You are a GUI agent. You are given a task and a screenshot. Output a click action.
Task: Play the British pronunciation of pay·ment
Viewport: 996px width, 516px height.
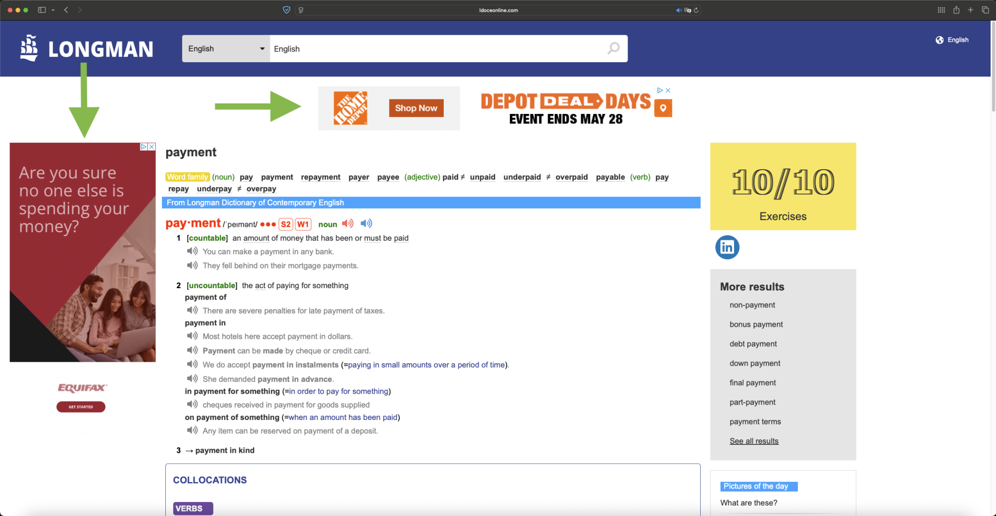pos(348,223)
